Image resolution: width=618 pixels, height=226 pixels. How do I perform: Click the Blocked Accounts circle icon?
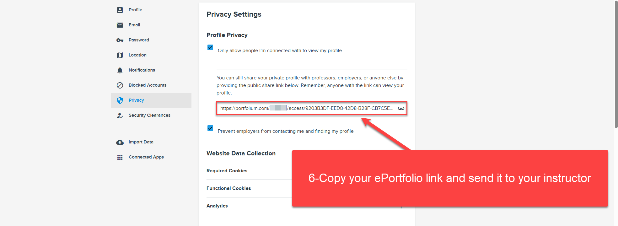pos(120,85)
